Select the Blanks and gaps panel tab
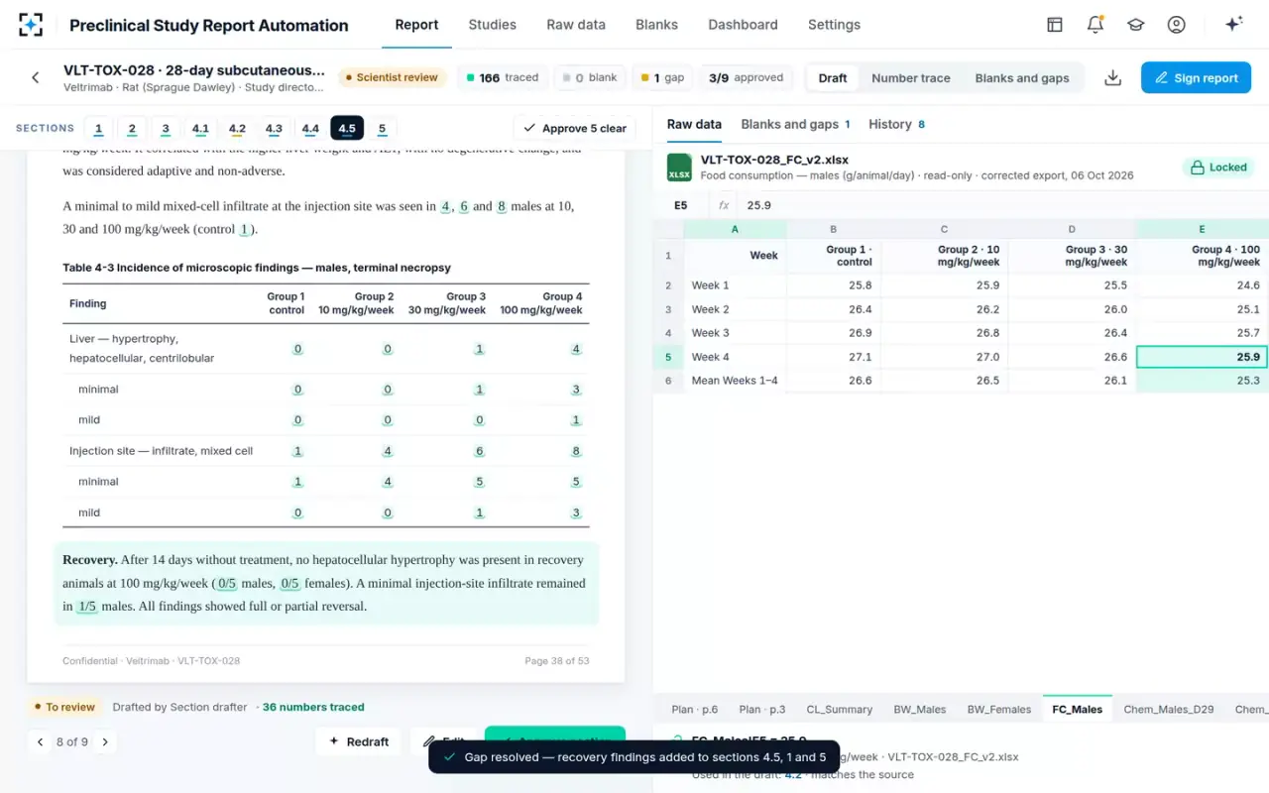 point(796,124)
